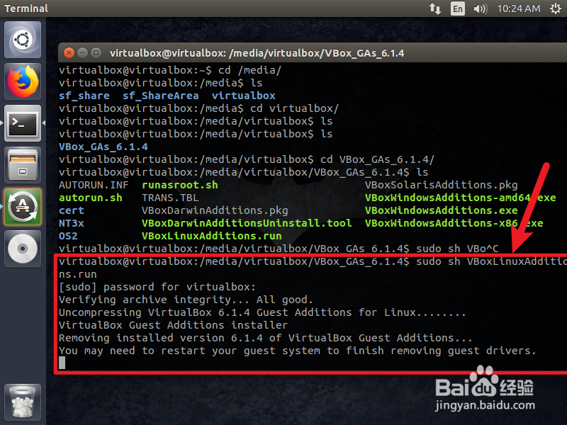Viewport: 567px width, 425px height.
Task: Open the network connections indicator
Action: click(x=435, y=8)
